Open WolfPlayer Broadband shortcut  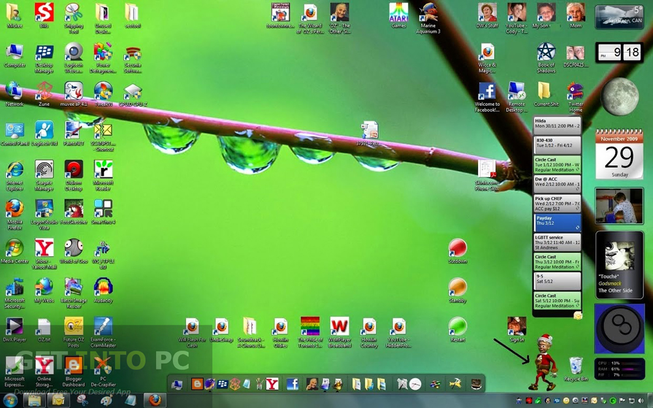pos(340,332)
